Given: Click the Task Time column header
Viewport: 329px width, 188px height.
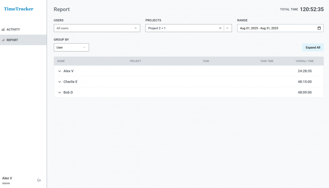Looking at the screenshot, I should pos(267,61).
